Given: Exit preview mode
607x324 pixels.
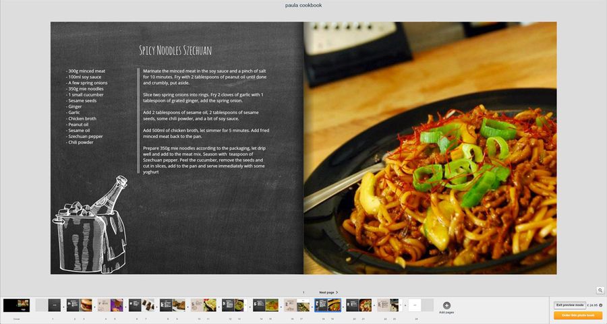Looking at the screenshot, I should 570,305.
